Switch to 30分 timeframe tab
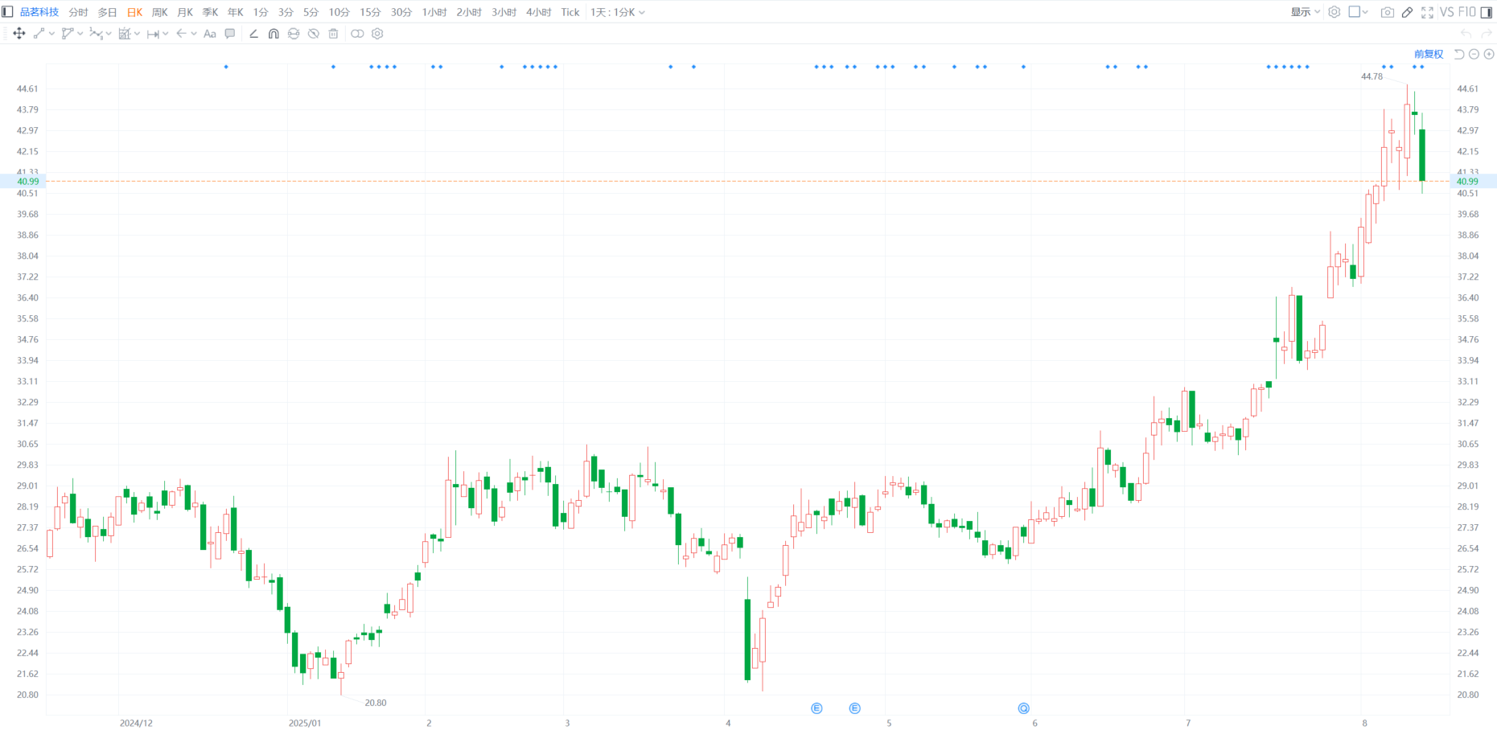This screenshot has width=1497, height=734. [x=401, y=12]
